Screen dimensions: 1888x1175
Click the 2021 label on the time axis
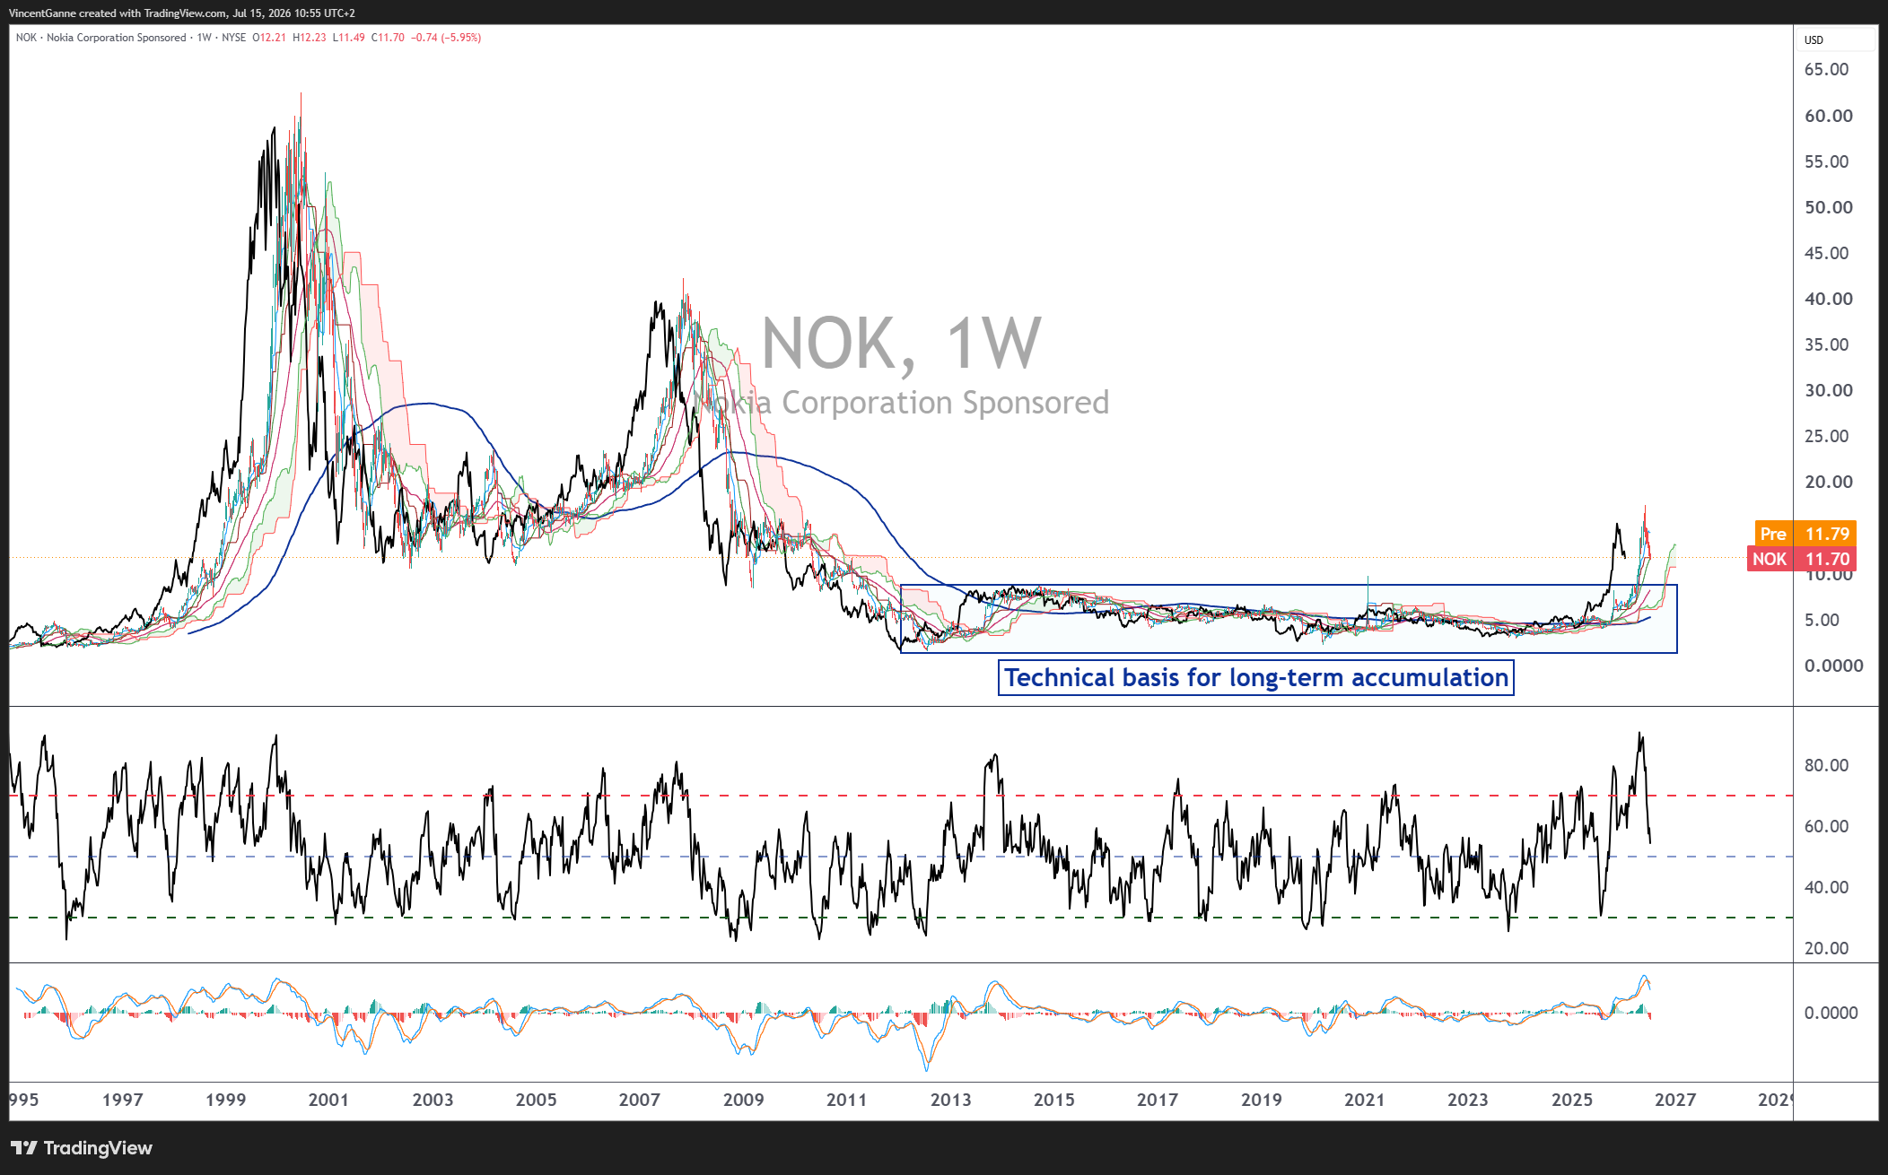point(1365,1100)
